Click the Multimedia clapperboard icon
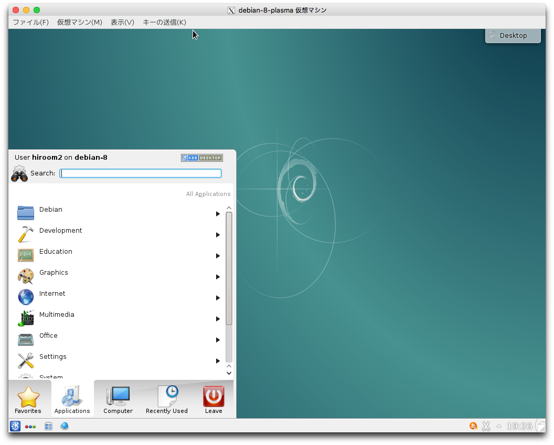This screenshot has width=554, height=445. pyautogui.click(x=25, y=318)
